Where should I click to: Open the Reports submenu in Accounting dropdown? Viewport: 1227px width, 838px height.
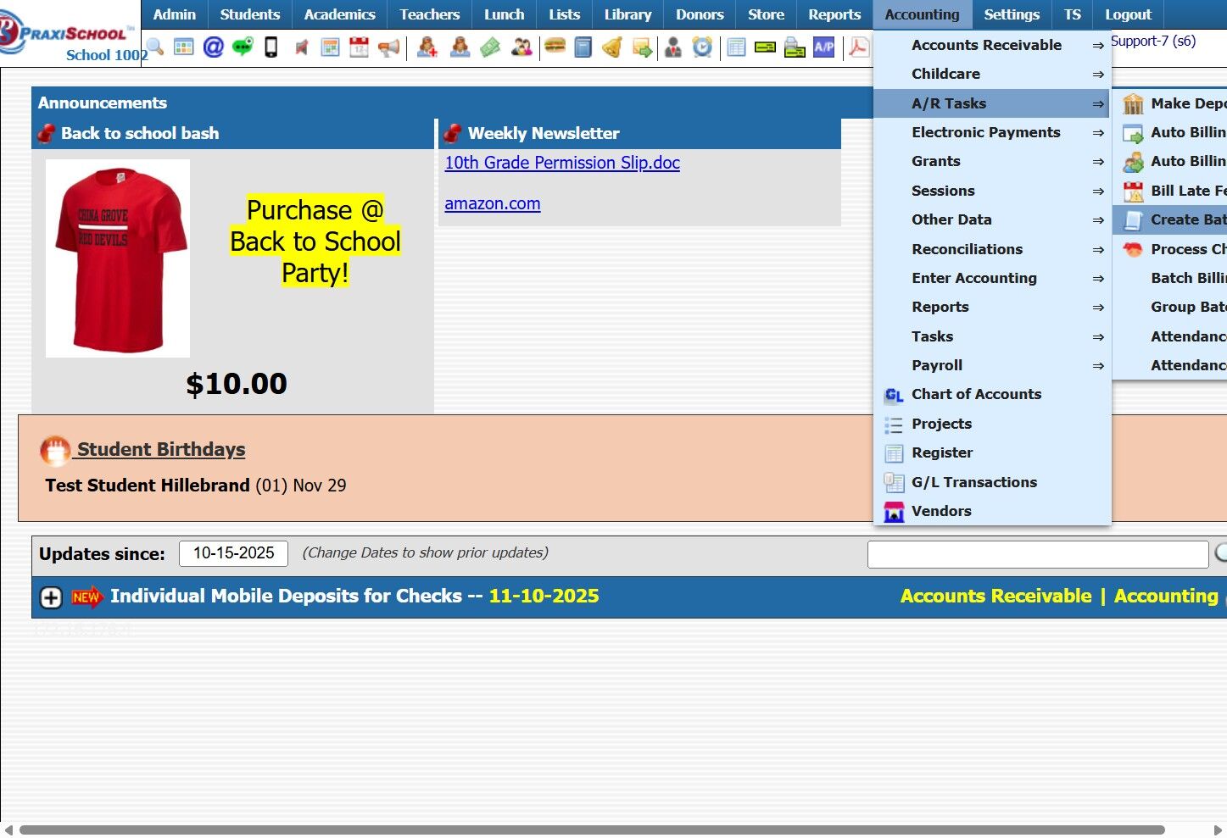coord(992,307)
